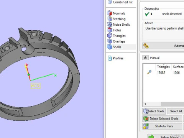Select triangle count 13082 cell
Image resolution: width=184 pixels, height=138 pixels.
pos(161,72)
